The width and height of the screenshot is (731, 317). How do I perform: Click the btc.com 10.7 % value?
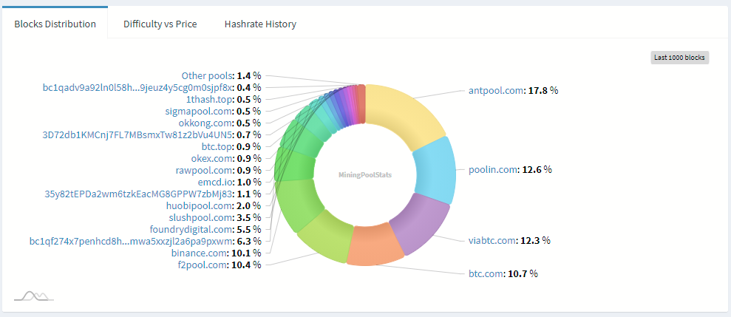point(523,273)
